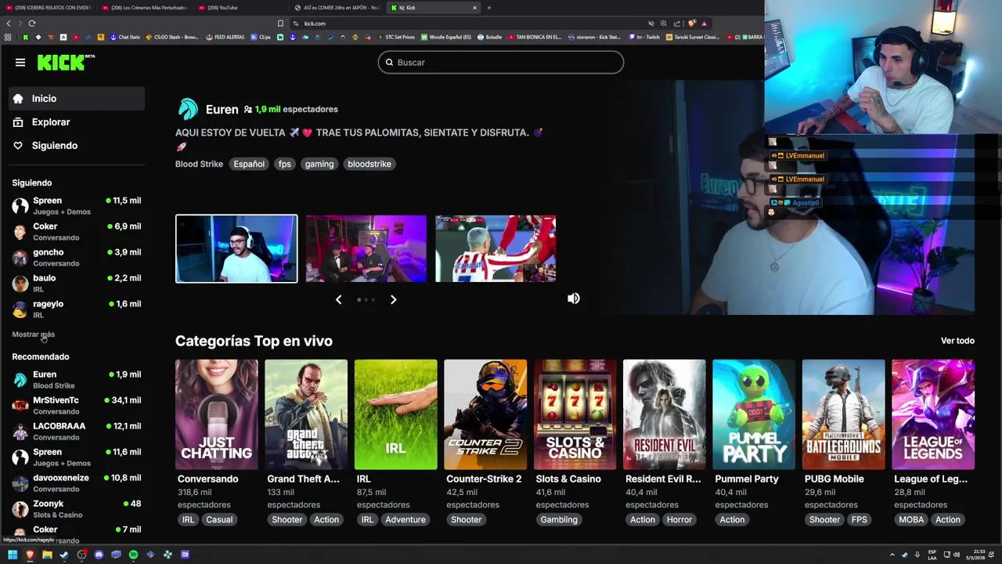
Task: Open MrStivenTc channel in sidebar
Action: click(77, 405)
